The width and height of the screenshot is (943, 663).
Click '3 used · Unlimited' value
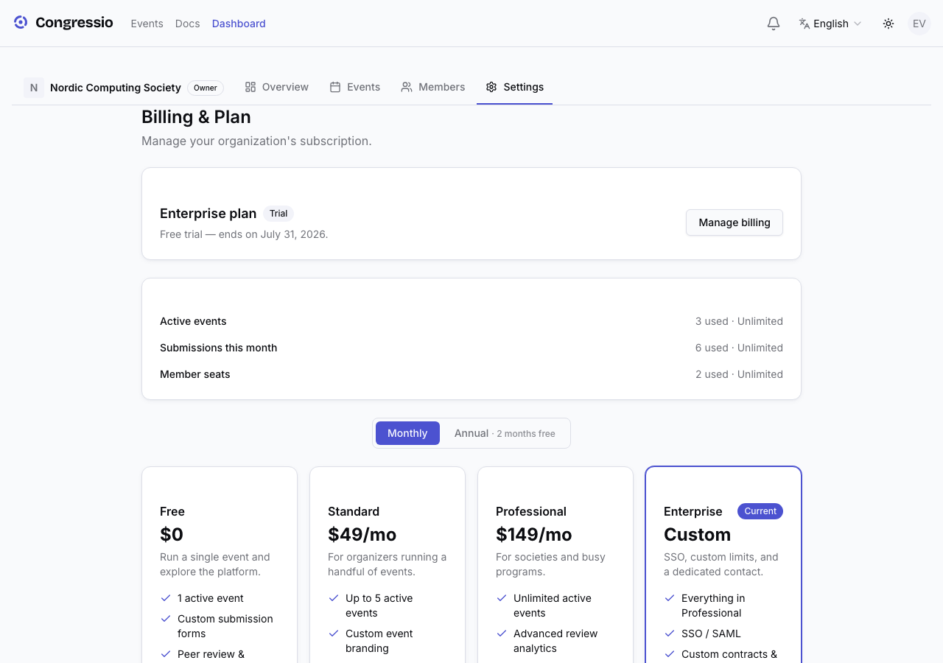(739, 321)
